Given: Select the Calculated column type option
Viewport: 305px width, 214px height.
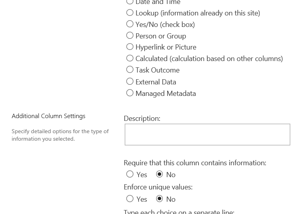Looking at the screenshot, I should pyautogui.click(x=130, y=58).
